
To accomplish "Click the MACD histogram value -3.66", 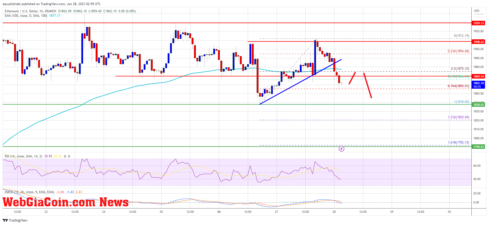I will [x=60, y=192].
